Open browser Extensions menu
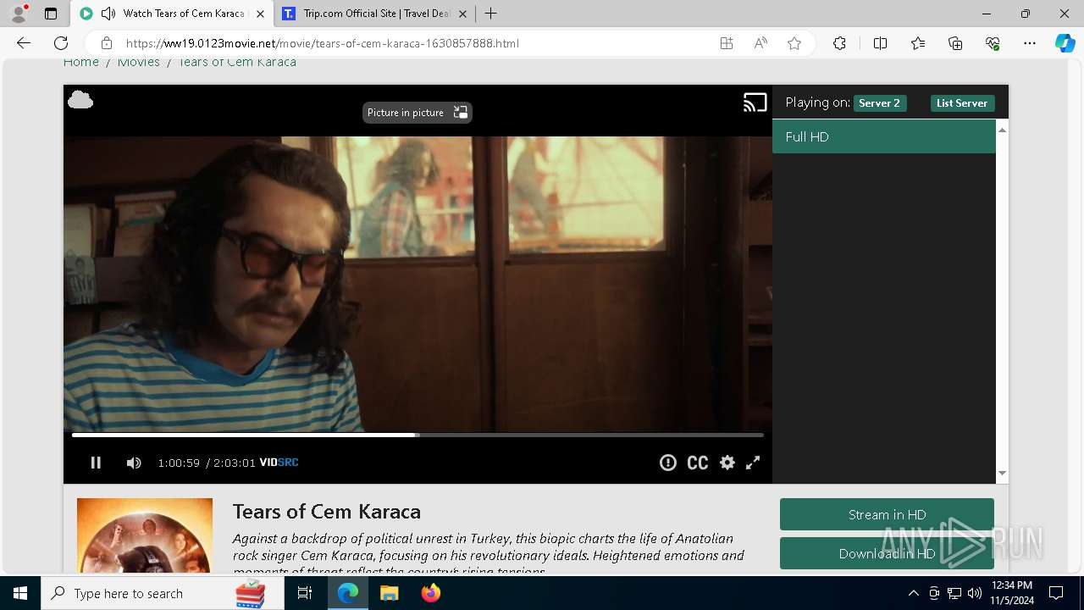This screenshot has height=610, width=1084. coord(839,43)
